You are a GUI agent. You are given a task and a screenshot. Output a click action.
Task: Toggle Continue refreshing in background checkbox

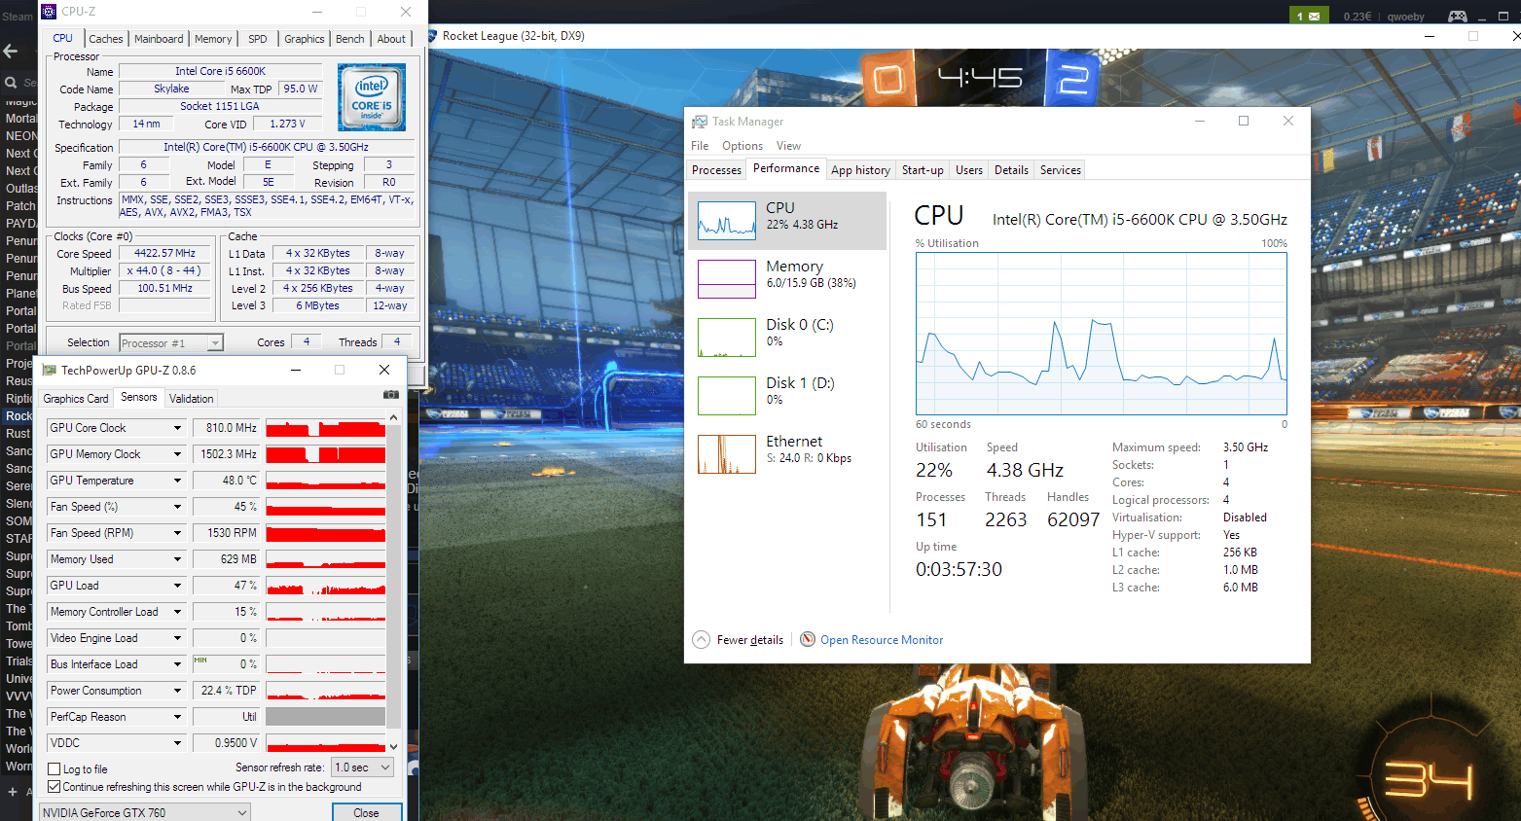[54, 787]
